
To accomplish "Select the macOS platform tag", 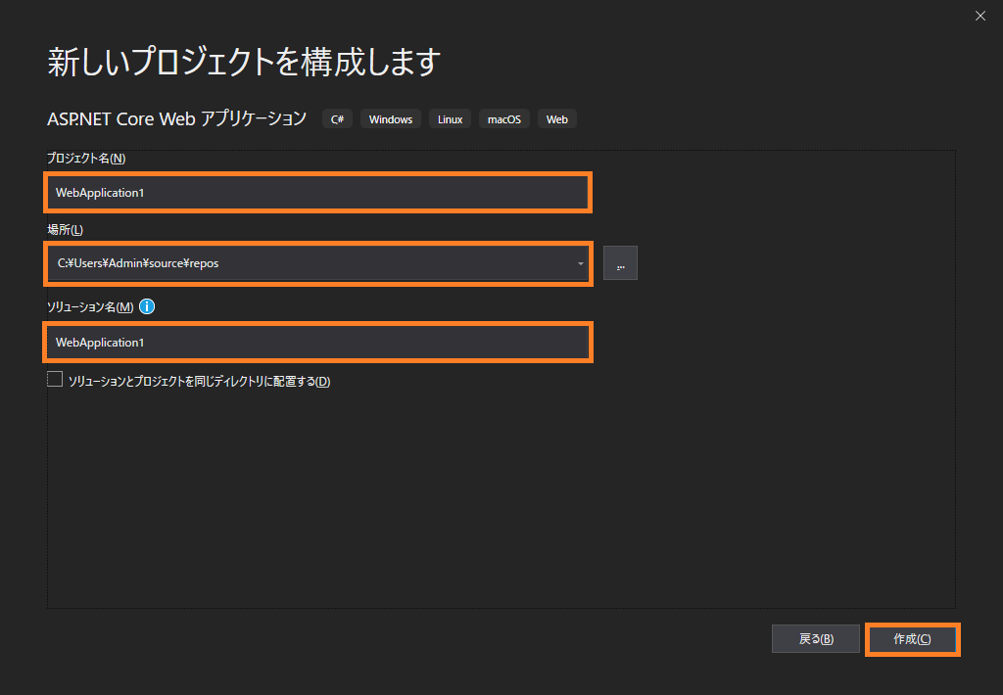I will (503, 118).
